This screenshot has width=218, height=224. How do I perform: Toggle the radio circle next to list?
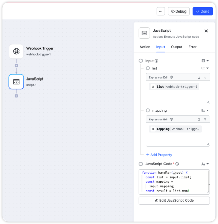(x=148, y=68)
